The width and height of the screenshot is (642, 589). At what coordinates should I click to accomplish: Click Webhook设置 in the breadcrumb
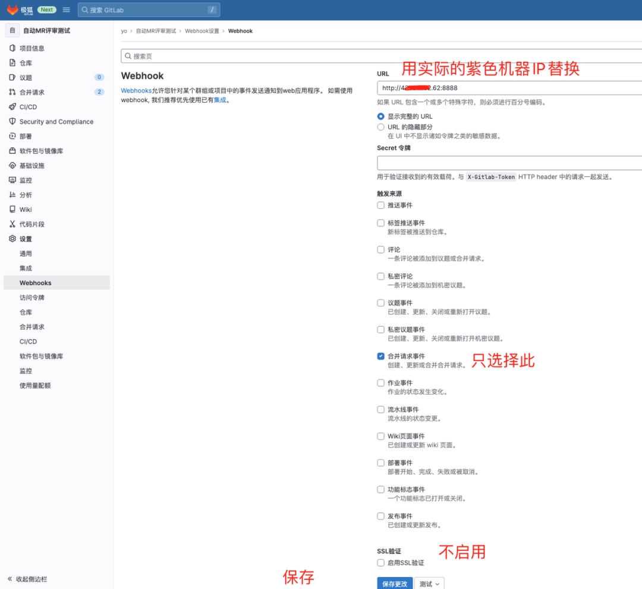click(202, 31)
